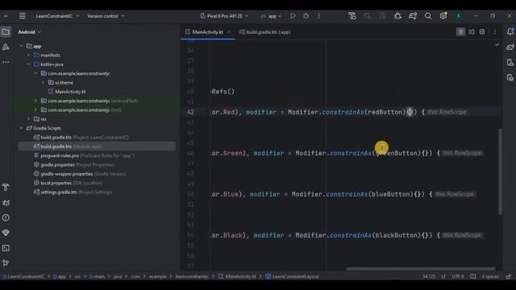Switch editor to Split view
This screenshot has width=516, height=290.
pos(472,32)
